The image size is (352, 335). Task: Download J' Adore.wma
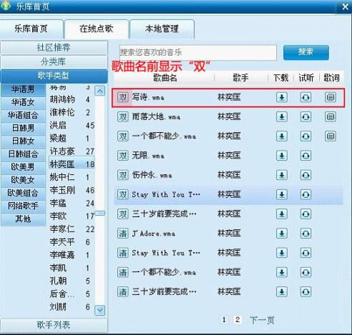[282, 234]
